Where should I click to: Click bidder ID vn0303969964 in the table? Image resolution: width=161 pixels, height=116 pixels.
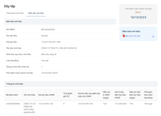click(13, 104)
